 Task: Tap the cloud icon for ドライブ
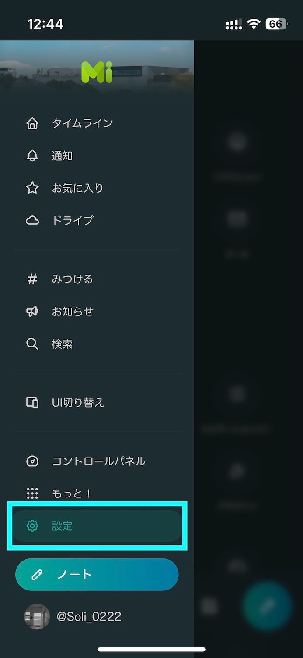coord(32,220)
